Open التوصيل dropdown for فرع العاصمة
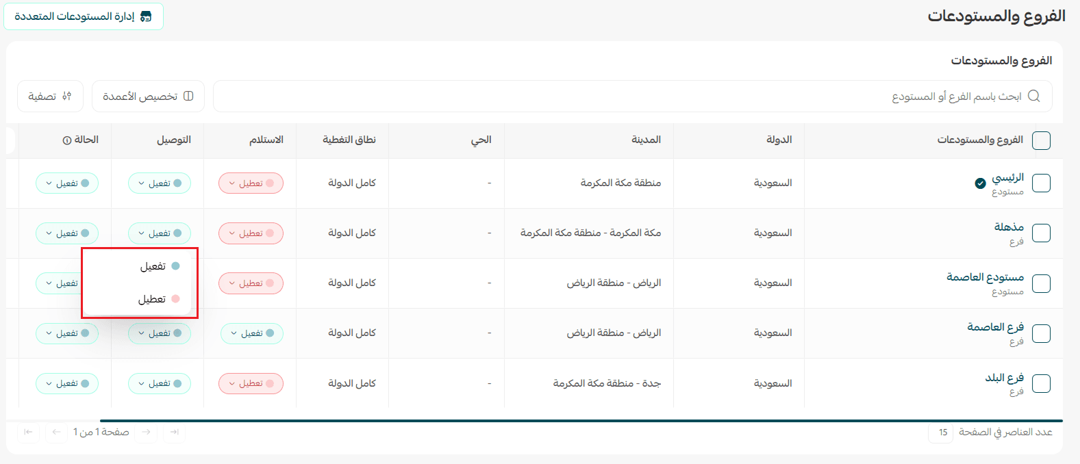This screenshot has width=1080, height=464. 160,333
